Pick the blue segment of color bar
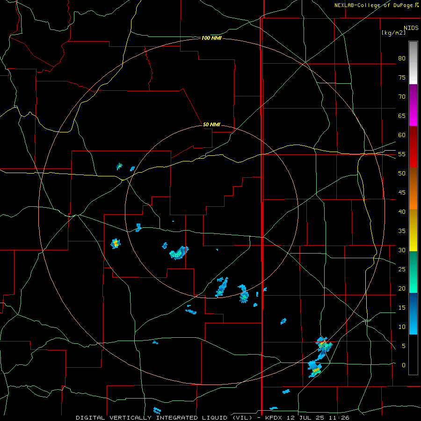This screenshot has height=421, width=421. pos(413,313)
